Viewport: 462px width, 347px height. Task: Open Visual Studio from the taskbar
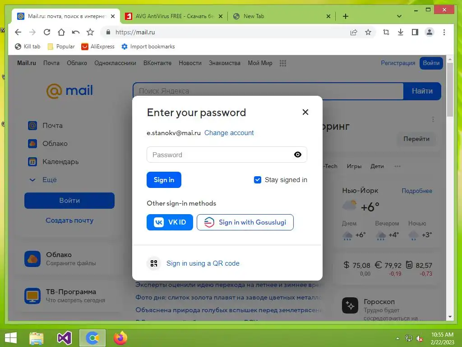click(x=64, y=338)
